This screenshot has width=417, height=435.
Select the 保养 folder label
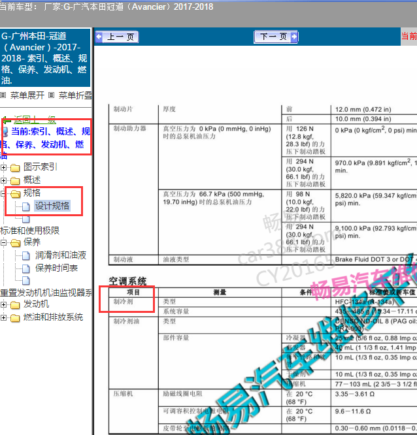click(32, 242)
